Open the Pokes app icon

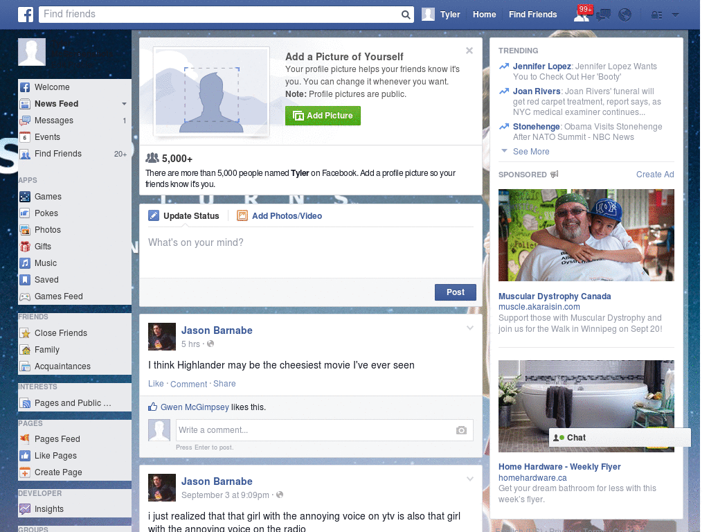25,213
